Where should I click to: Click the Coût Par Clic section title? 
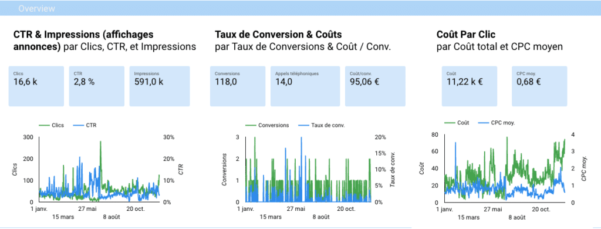tap(466, 35)
